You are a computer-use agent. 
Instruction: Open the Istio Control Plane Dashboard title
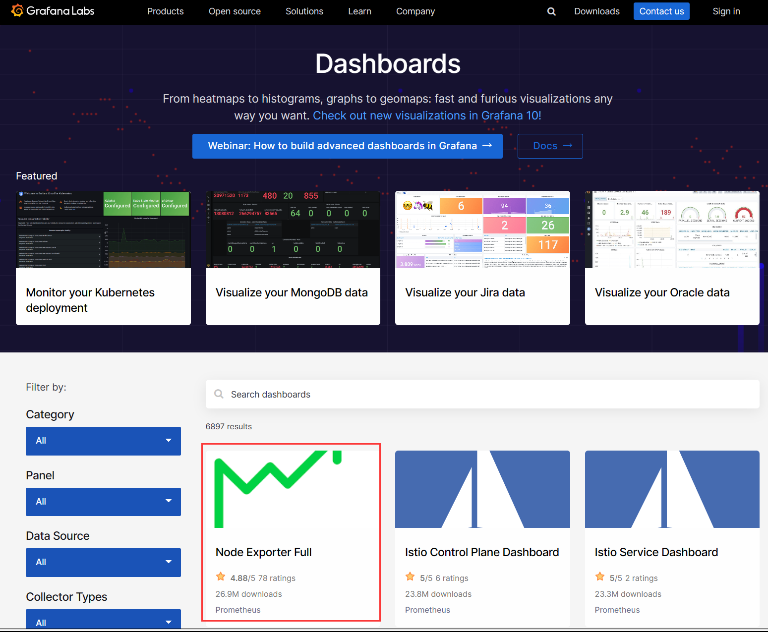point(482,552)
